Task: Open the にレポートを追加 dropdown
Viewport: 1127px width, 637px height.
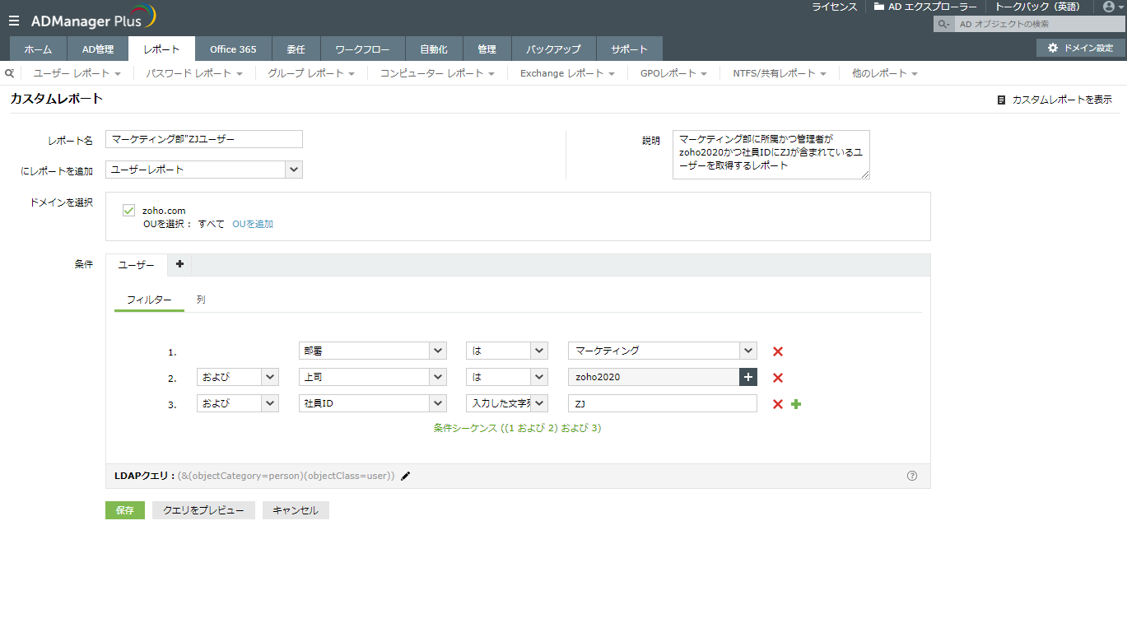Action: 204,170
